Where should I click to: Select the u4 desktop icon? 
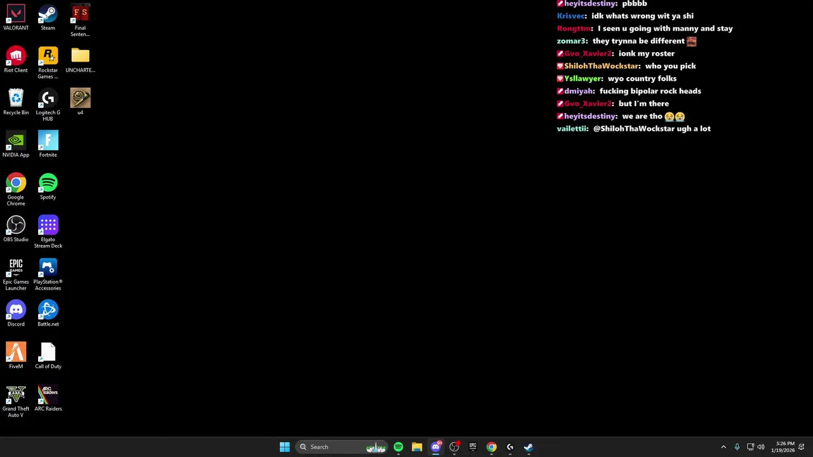pos(80,103)
